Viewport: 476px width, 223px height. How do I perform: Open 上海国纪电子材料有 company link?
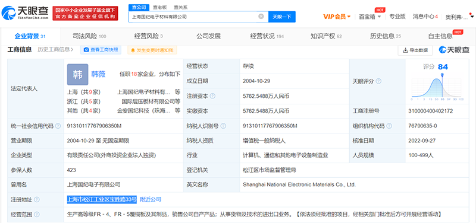click(x=143, y=92)
